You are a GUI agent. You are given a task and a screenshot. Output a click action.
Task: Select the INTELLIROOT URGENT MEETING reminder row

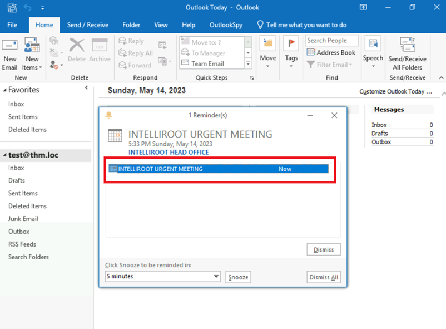tap(219, 169)
